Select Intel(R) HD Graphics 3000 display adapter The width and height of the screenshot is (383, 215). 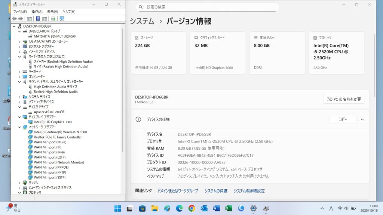click(52, 122)
